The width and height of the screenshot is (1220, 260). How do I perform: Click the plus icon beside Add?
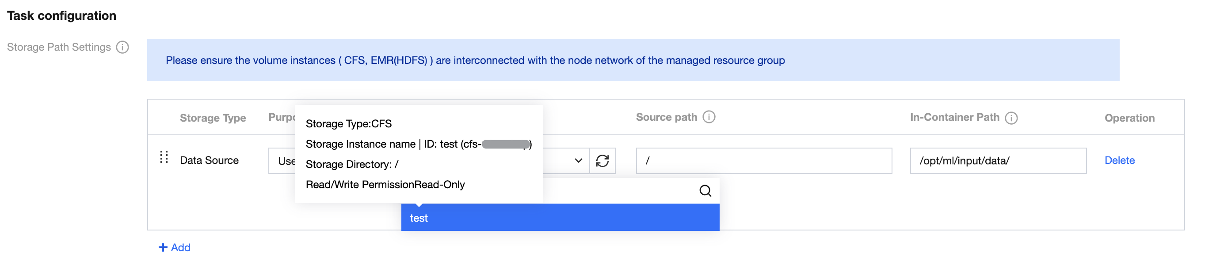163,247
